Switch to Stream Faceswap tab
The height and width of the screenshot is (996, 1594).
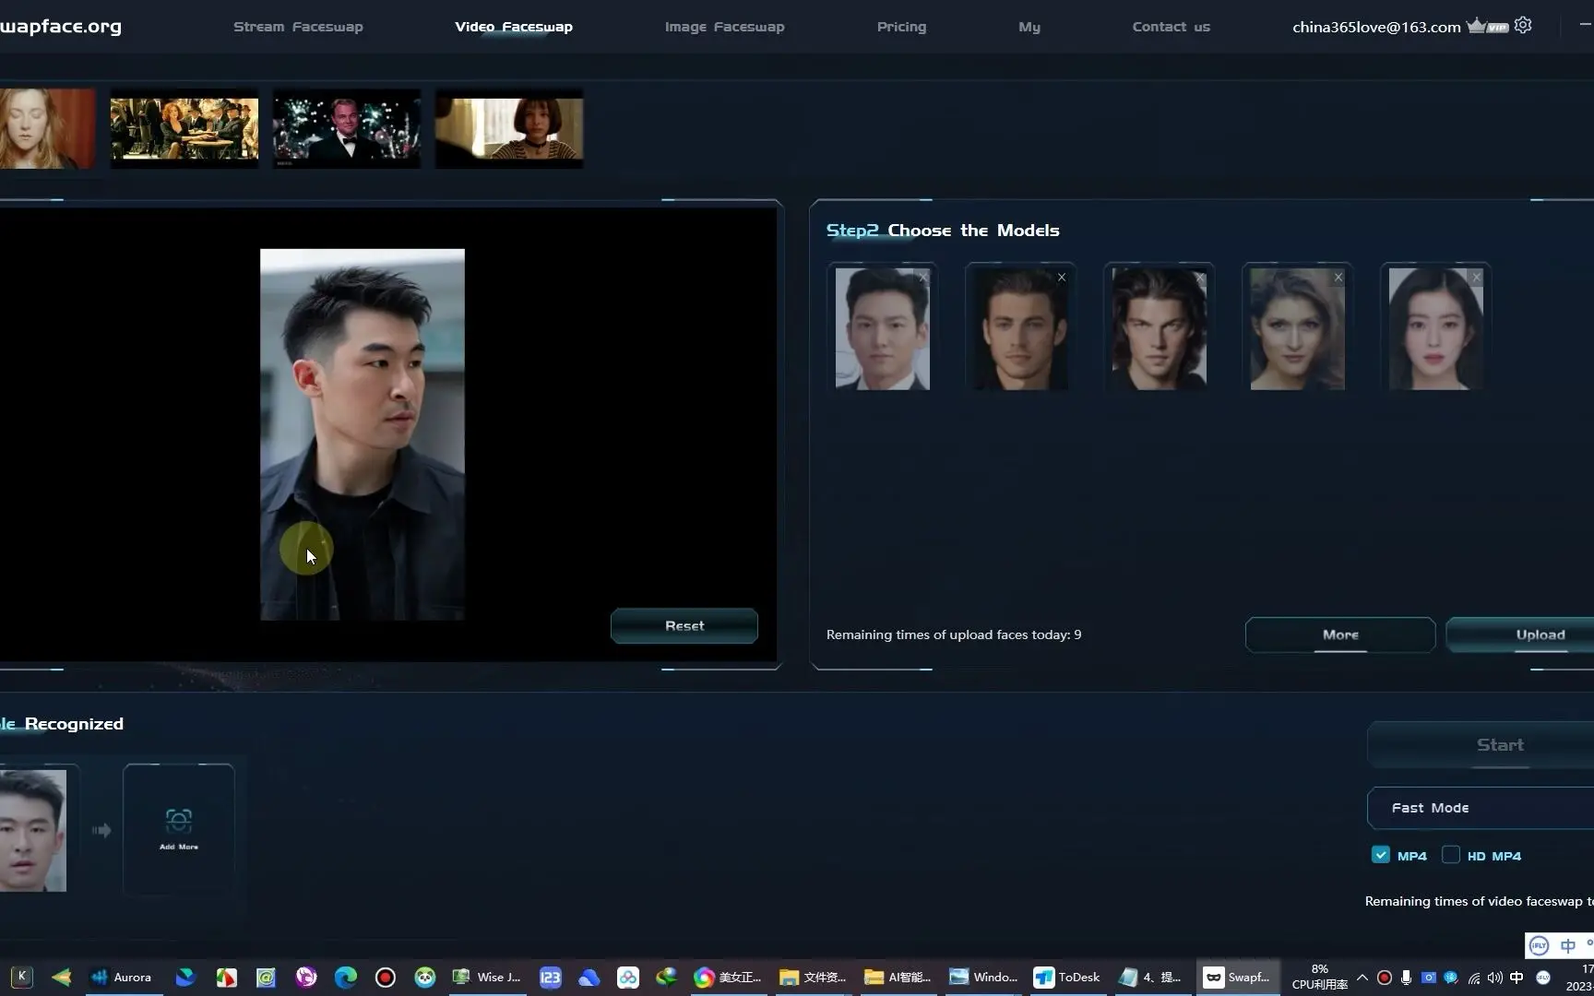tap(298, 27)
